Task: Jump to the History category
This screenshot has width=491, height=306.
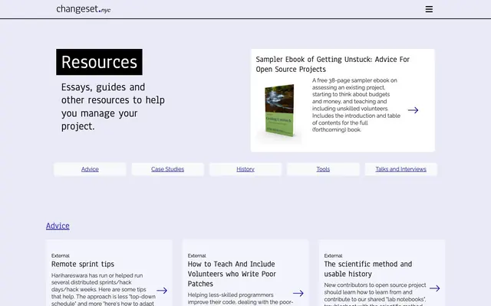Action: point(245,169)
